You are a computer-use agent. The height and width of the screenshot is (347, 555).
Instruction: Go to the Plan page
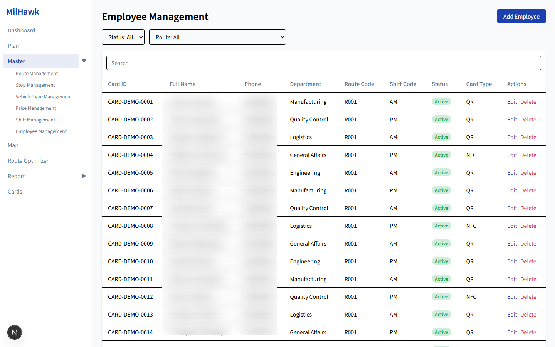tap(13, 46)
